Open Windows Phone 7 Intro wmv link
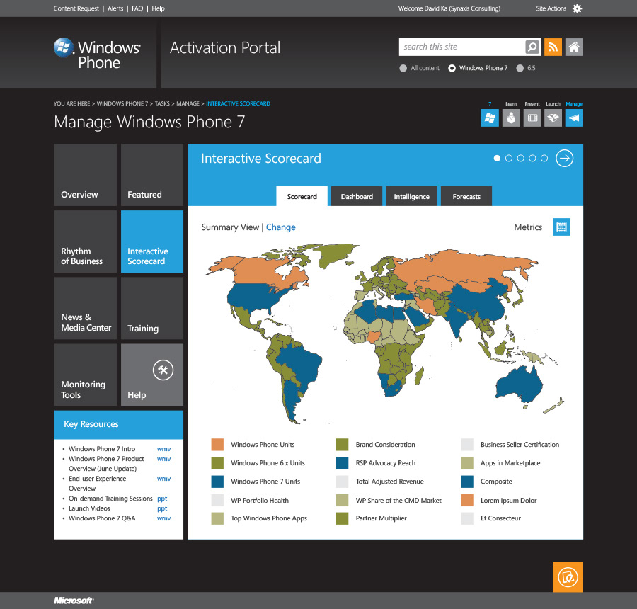 [163, 449]
